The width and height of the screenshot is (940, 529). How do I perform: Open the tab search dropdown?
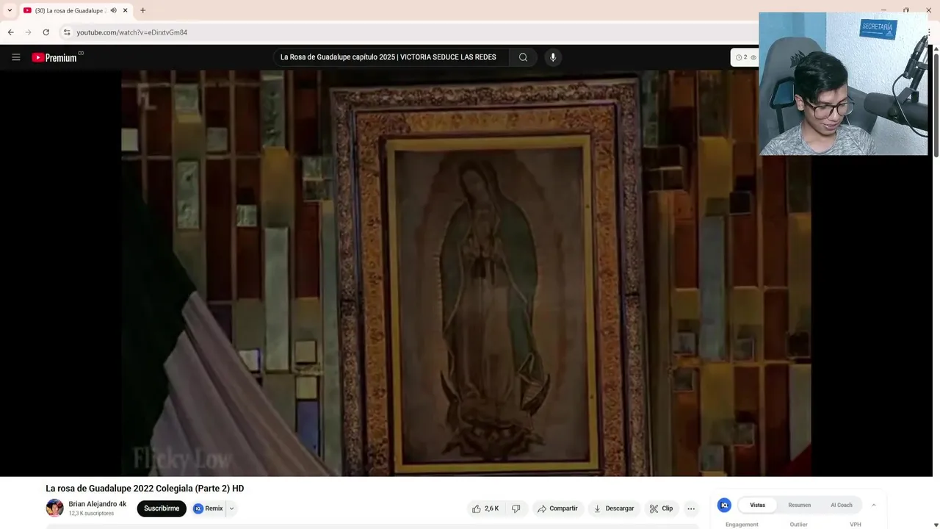click(x=10, y=10)
